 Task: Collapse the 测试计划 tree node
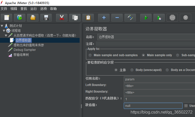point(2,26)
